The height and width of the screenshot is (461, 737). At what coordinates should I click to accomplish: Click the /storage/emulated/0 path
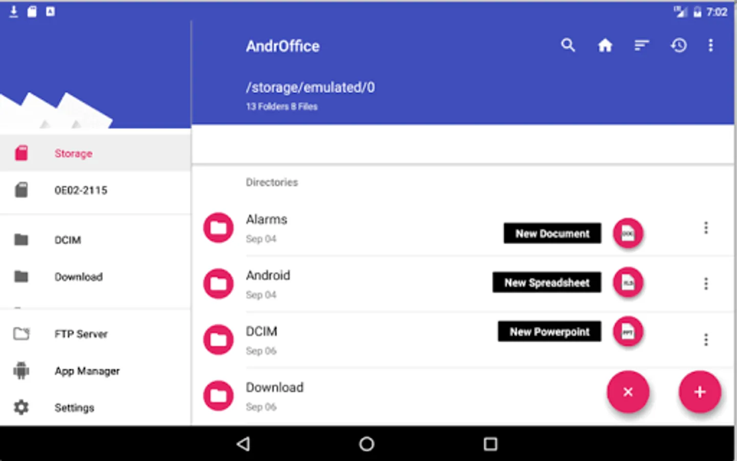pos(310,88)
